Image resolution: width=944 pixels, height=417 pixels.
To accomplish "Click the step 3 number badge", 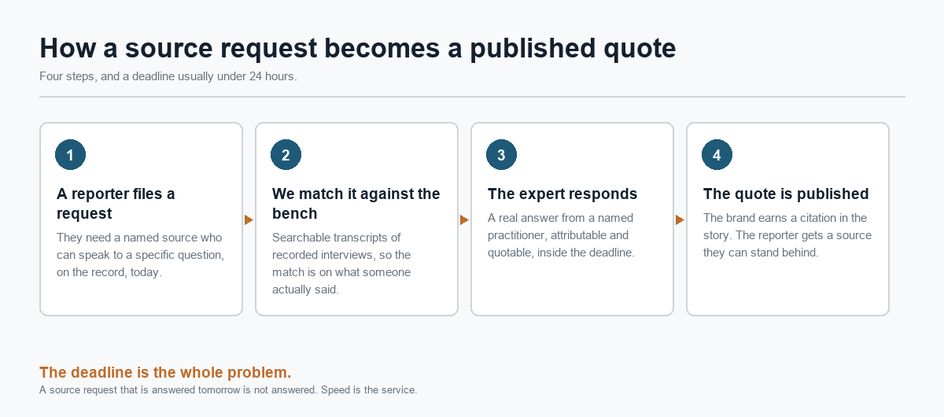I will tap(501, 155).
